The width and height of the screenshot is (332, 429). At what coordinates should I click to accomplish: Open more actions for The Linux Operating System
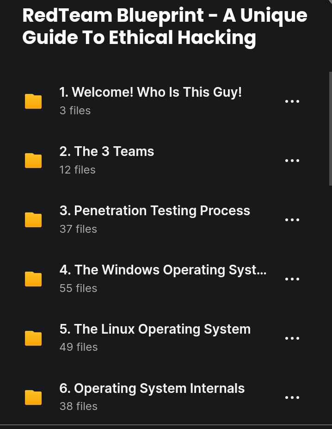292,338
